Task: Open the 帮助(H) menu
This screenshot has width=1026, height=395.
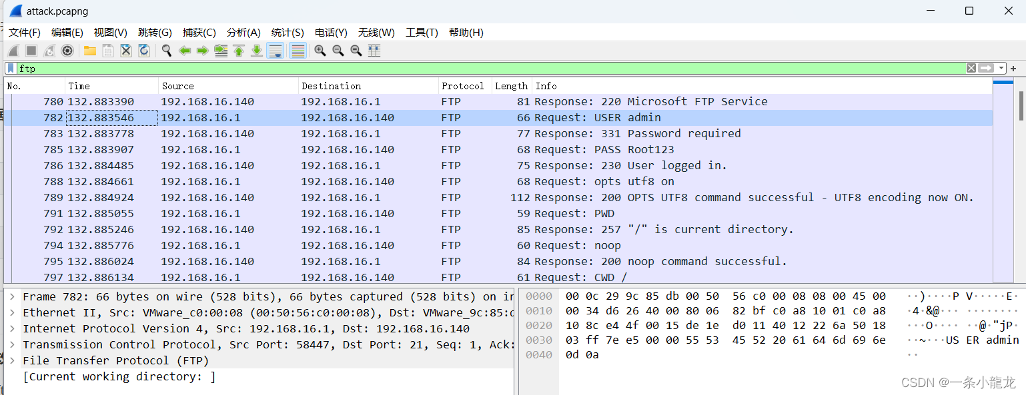Action: [466, 33]
